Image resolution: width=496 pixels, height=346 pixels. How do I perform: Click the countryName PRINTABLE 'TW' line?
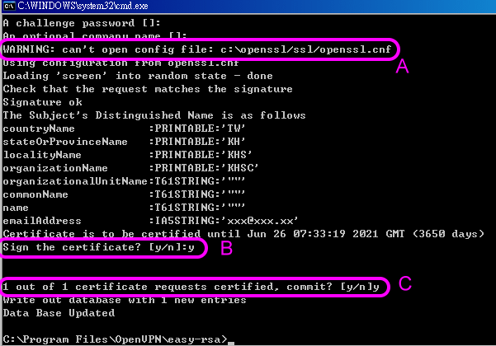pos(107,129)
